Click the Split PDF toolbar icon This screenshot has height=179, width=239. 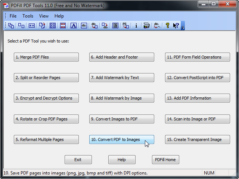click(21, 25)
